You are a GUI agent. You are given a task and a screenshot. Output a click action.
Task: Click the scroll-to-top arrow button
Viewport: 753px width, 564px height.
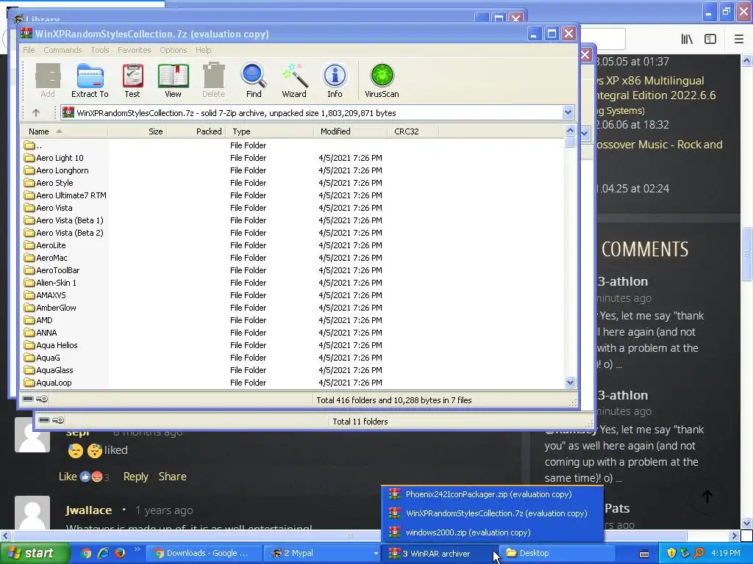(707, 497)
